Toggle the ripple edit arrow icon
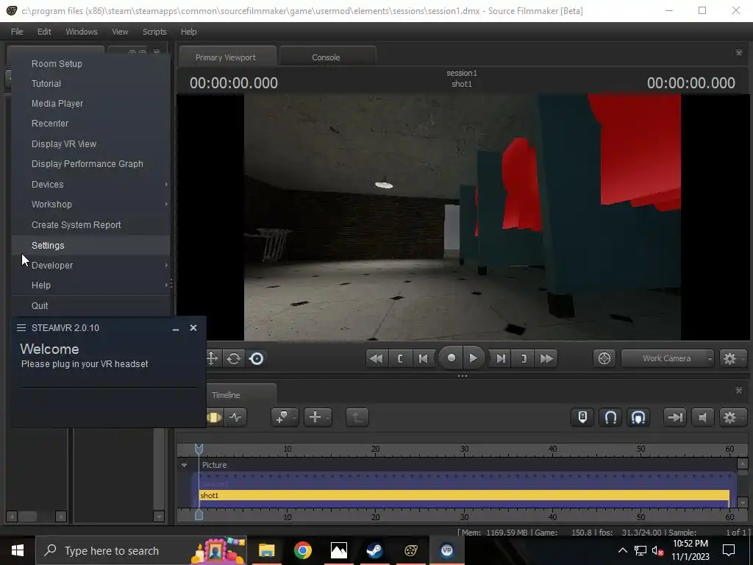Viewport: 753px width, 565px height. 675,417
